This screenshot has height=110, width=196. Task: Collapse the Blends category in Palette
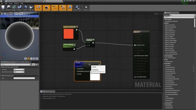[x=164, y=23]
